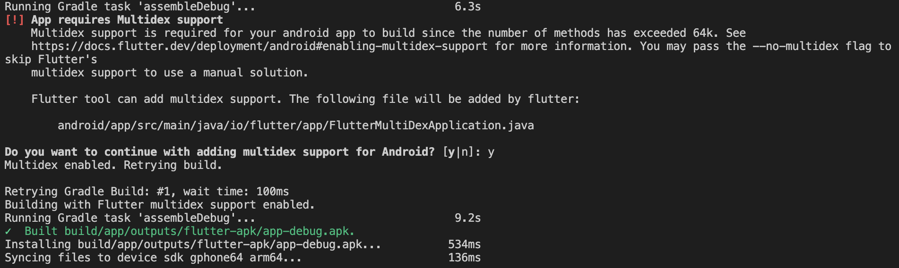The height and width of the screenshot is (268, 899).
Task: Click the green built app-debug.apk path
Action: click(209, 231)
